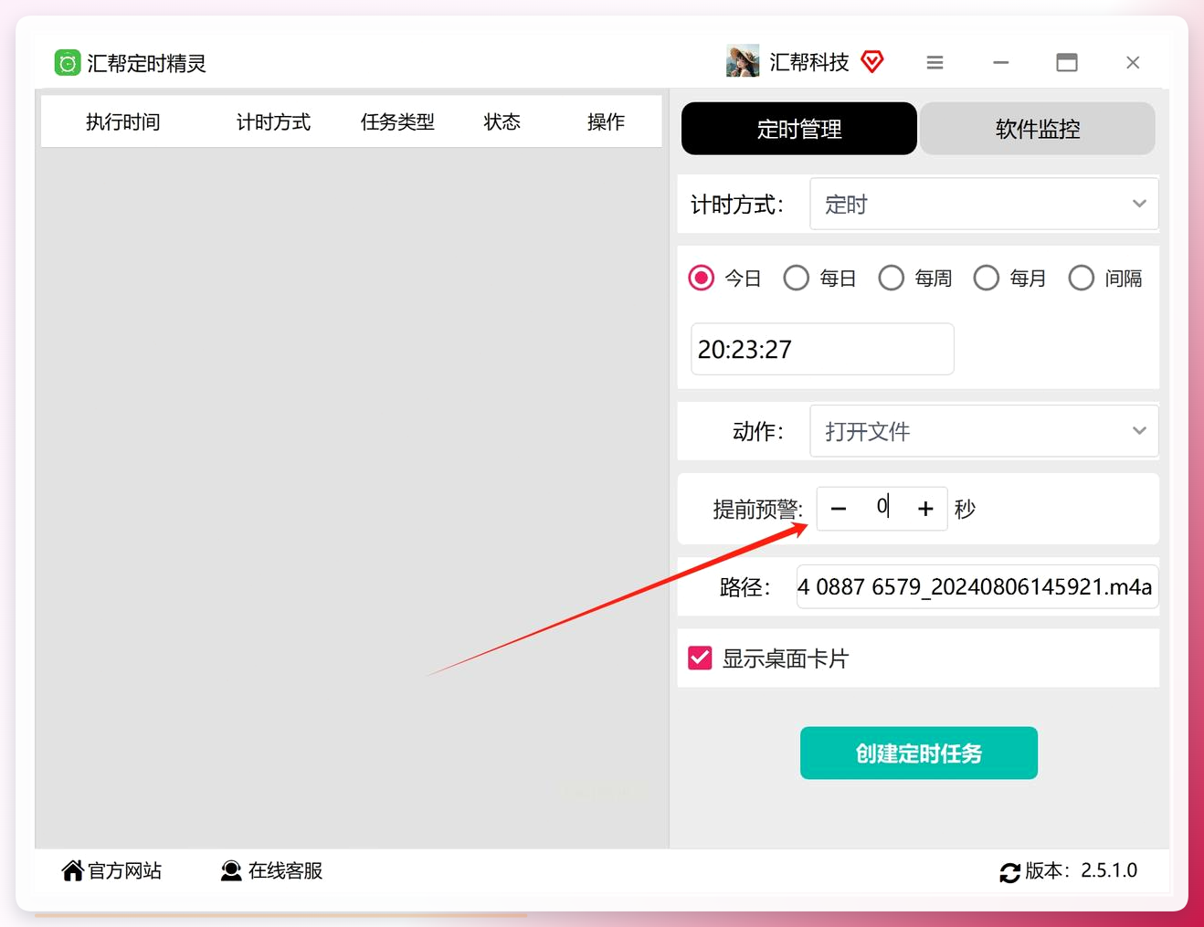Open the 官方网站 link
This screenshot has height=927, width=1204.
[x=125, y=870]
